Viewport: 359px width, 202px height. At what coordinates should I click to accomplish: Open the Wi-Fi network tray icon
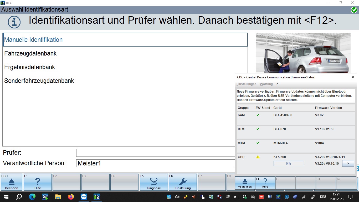tap(304, 196)
